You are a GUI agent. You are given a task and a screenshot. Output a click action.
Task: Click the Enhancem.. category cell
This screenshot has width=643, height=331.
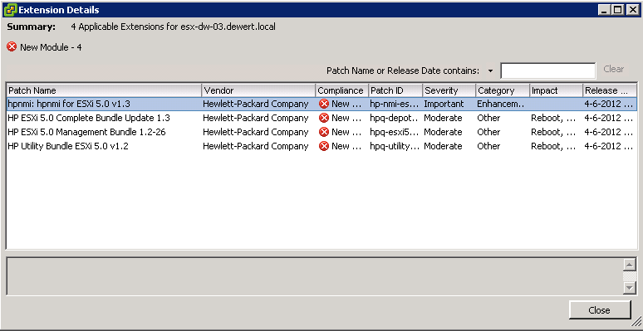(501, 104)
